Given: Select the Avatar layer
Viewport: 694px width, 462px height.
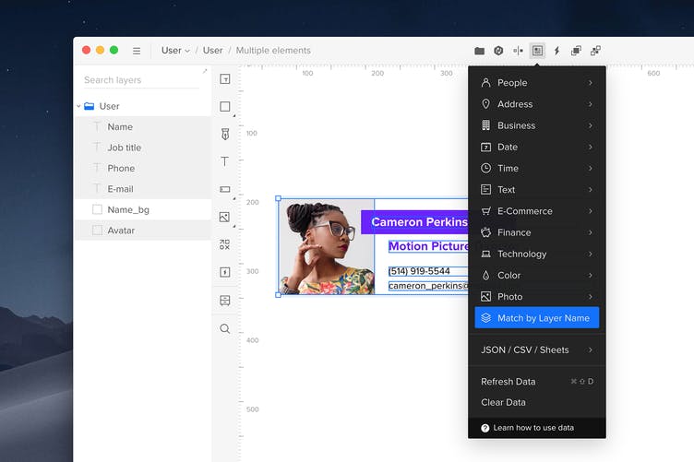Looking at the screenshot, I should point(142,231).
